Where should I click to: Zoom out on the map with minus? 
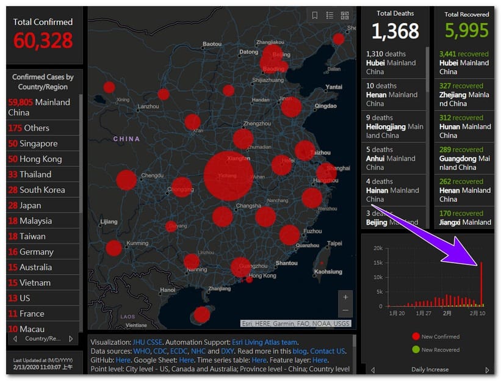(345, 310)
